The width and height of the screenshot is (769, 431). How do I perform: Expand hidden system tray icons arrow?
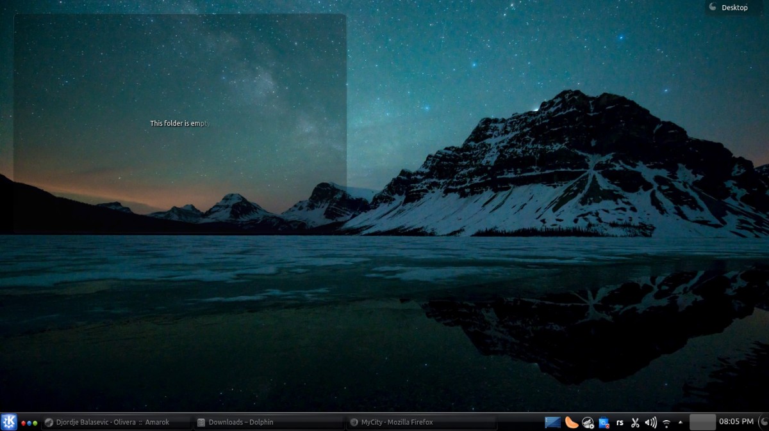(x=680, y=422)
